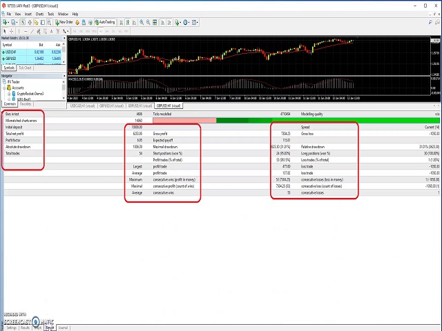Image resolution: width=442 pixels, height=331 pixels.
Task: Toggle the Auto Scroll chart icon
Action: [x=163, y=22]
